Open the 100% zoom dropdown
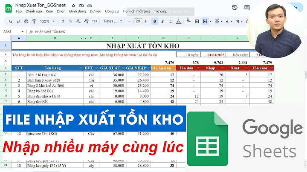The width and height of the screenshot is (307, 172). [x=47, y=21]
